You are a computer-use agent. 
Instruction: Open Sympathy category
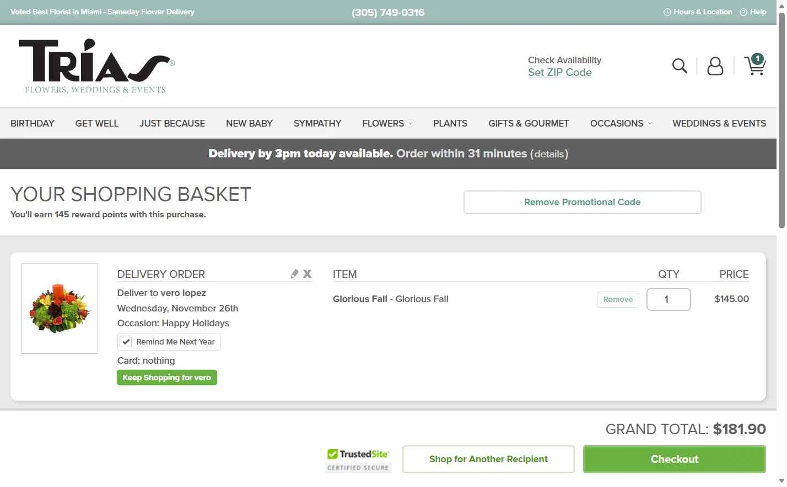[317, 123]
